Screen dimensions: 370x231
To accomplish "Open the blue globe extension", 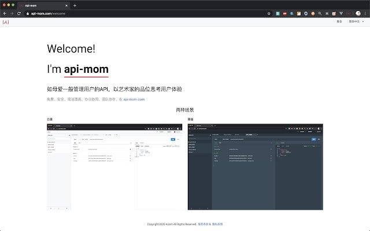I will (292, 14).
